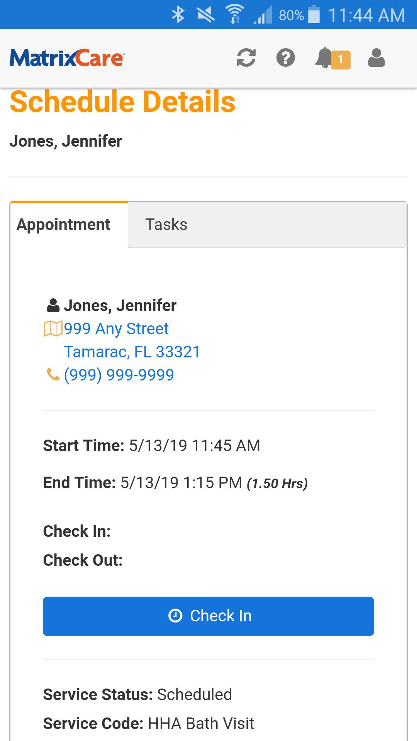Click the blue Check In button
The width and height of the screenshot is (417, 741).
(208, 616)
